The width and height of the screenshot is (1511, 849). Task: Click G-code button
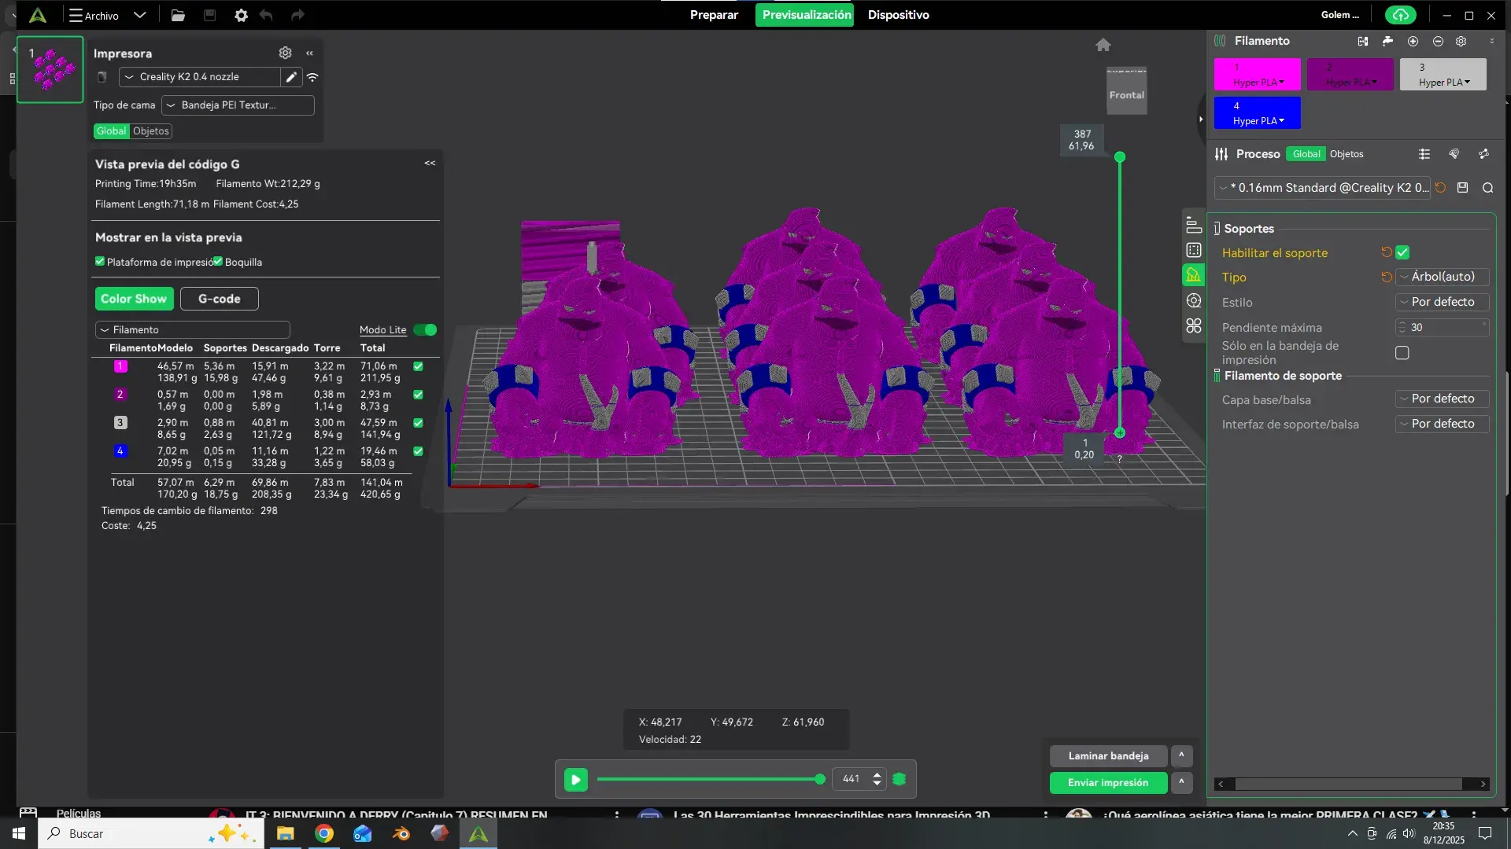[x=219, y=299]
